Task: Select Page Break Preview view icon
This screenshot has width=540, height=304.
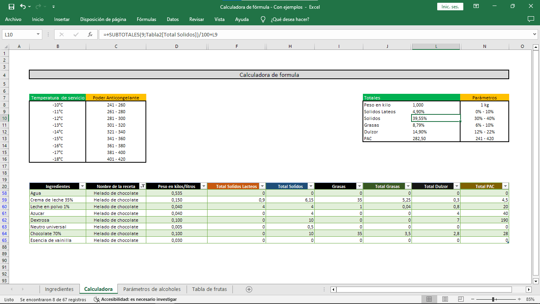Action: tap(461, 299)
